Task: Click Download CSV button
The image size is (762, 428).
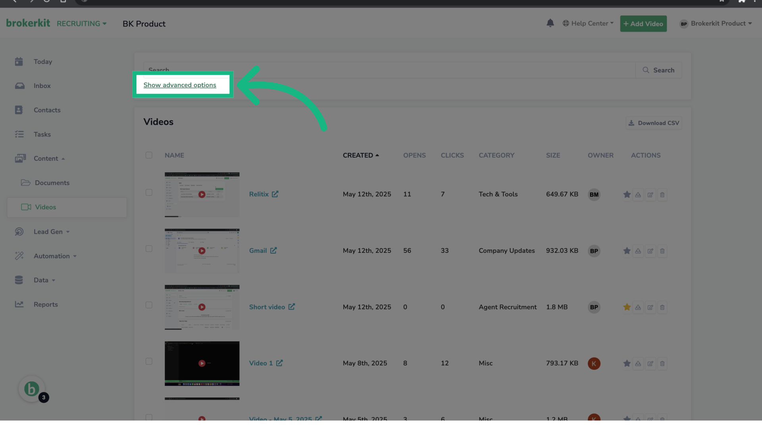Action: coord(654,123)
